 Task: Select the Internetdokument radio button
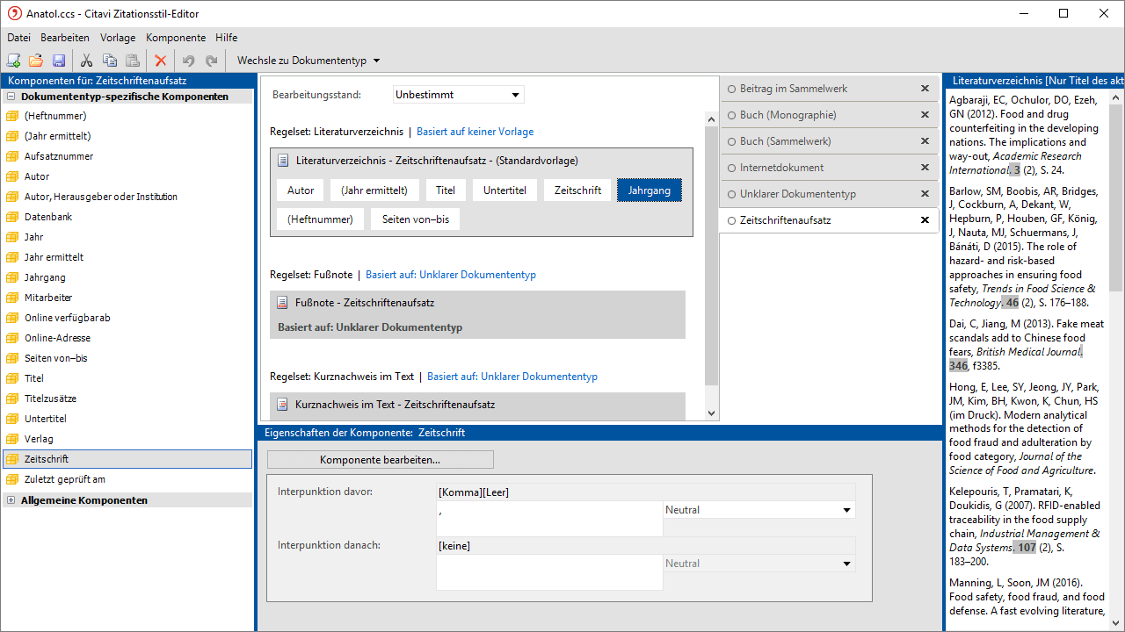pos(731,168)
